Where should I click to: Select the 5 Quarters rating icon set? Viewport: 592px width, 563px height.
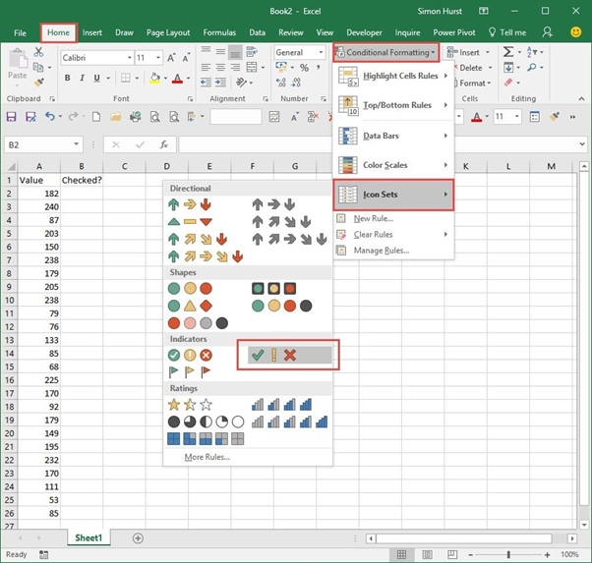click(x=205, y=422)
